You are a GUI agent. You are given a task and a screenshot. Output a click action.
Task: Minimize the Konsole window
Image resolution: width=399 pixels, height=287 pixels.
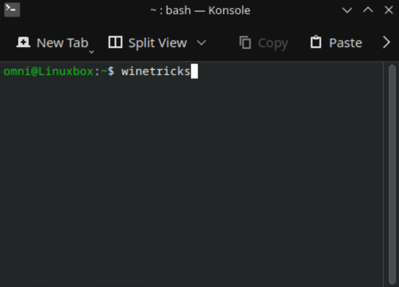tap(347, 10)
